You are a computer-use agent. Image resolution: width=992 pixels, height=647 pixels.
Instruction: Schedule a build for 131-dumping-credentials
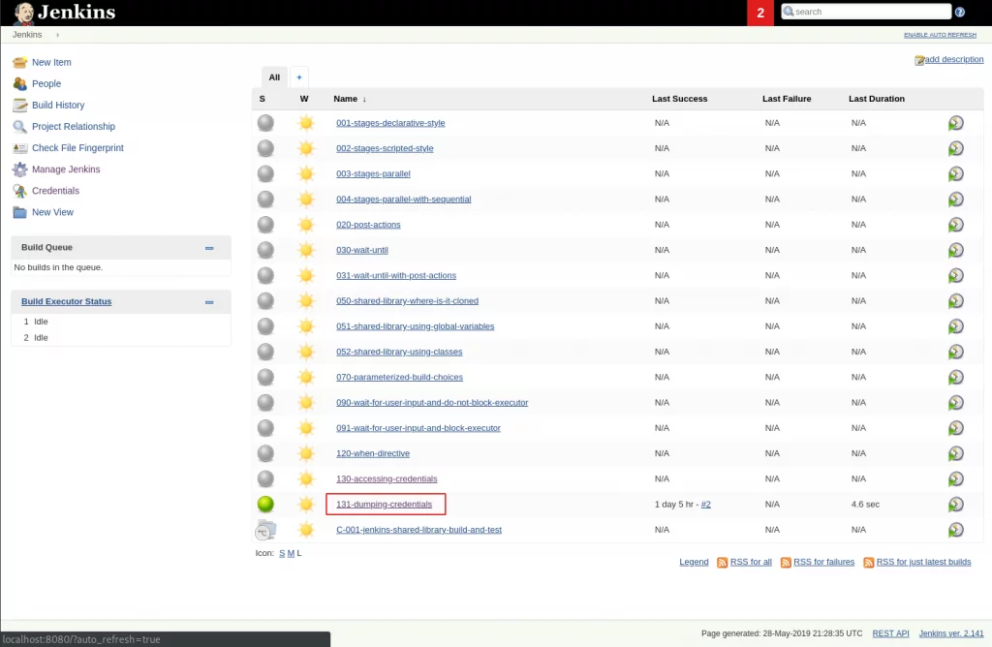pos(956,504)
